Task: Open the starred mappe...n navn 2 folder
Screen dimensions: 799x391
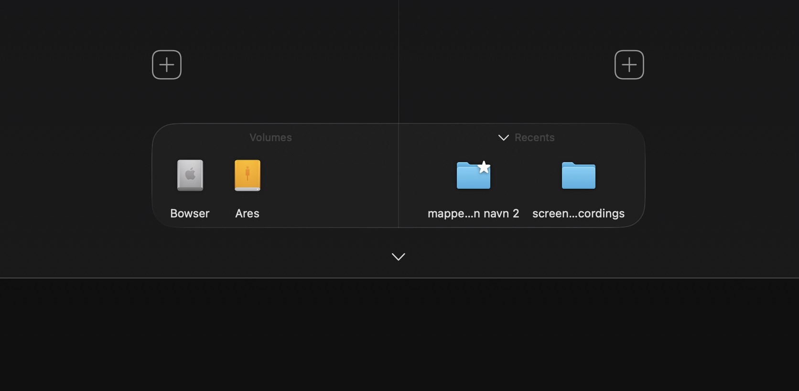Action: pos(474,175)
